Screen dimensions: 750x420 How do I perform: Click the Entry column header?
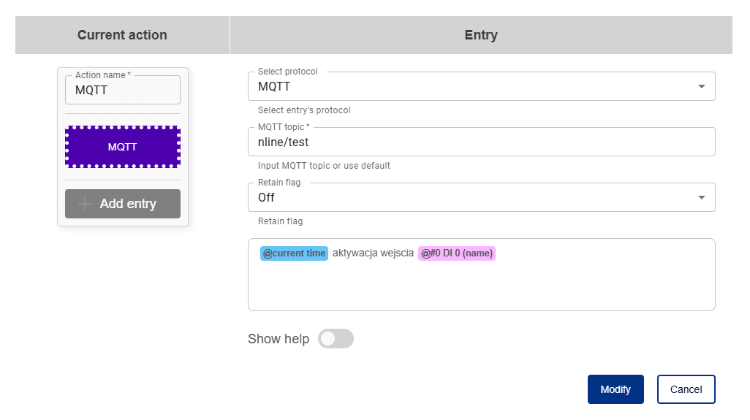(481, 35)
